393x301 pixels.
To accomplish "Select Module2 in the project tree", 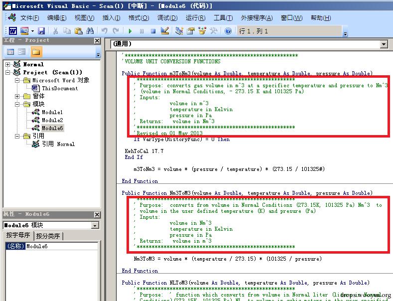I will [52, 120].
